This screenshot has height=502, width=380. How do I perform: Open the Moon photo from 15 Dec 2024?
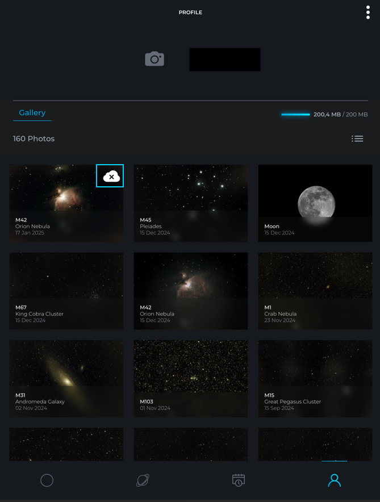click(x=315, y=203)
